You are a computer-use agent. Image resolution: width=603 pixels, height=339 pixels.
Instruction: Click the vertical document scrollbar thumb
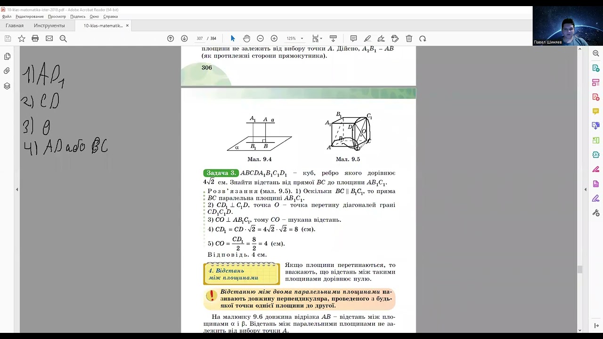point(579,269)
